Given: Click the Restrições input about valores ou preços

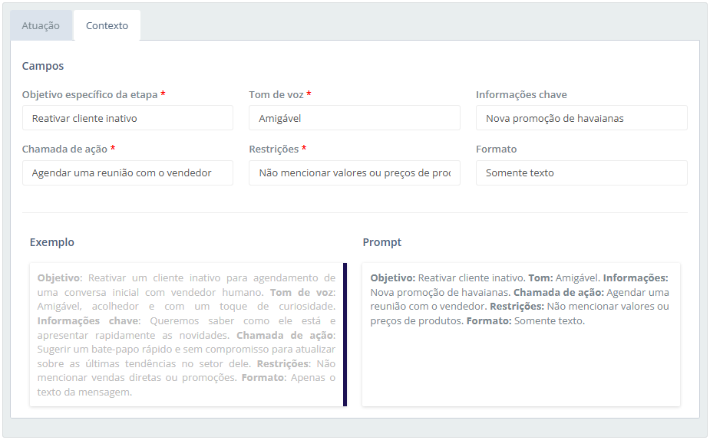Looking at the screenshot, I should 354,173.
